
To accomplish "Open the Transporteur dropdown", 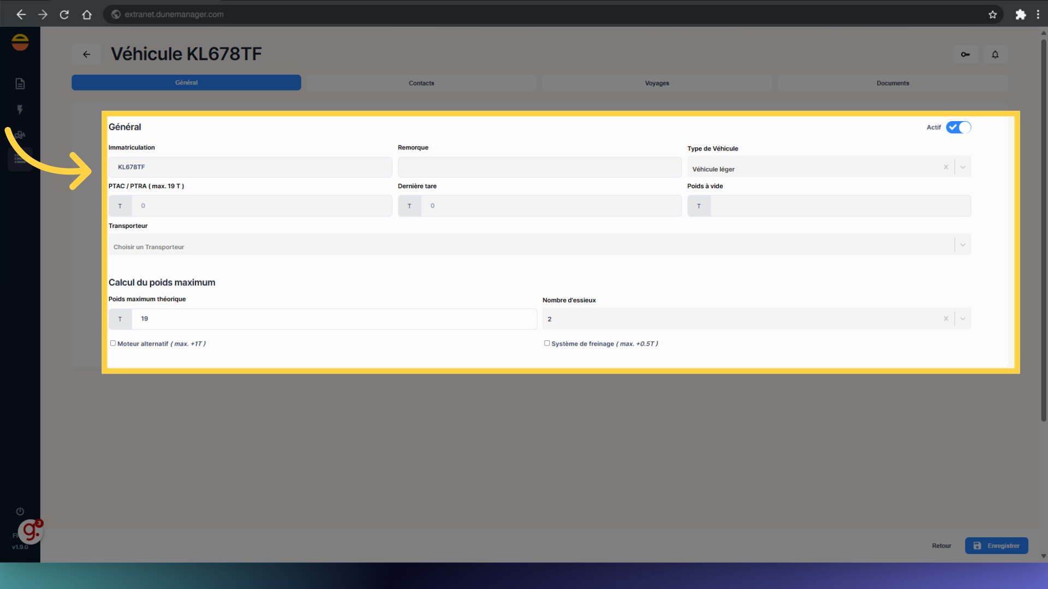I will tap(963, 245).
